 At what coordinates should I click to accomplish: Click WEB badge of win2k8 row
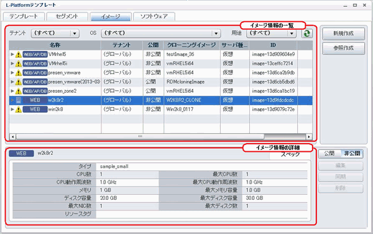pos(35,110)
